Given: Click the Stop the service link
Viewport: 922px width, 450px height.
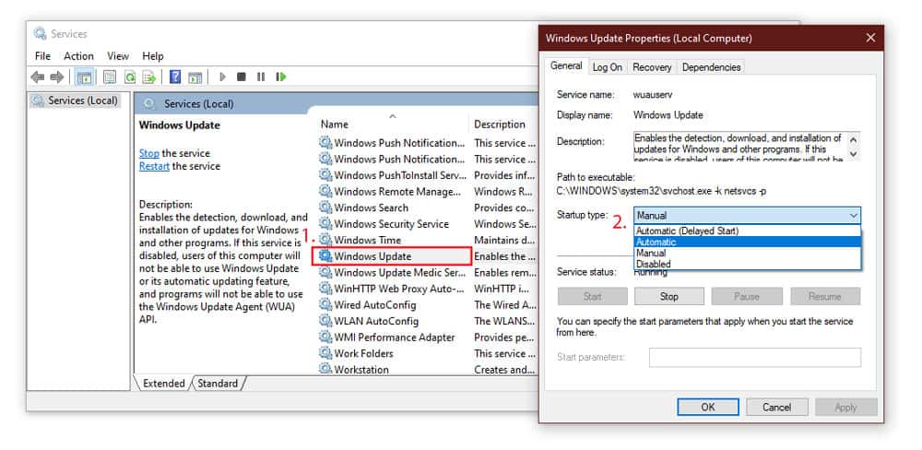Looking at the screenshot, I should pyautogui.click(x=148, y=153).
